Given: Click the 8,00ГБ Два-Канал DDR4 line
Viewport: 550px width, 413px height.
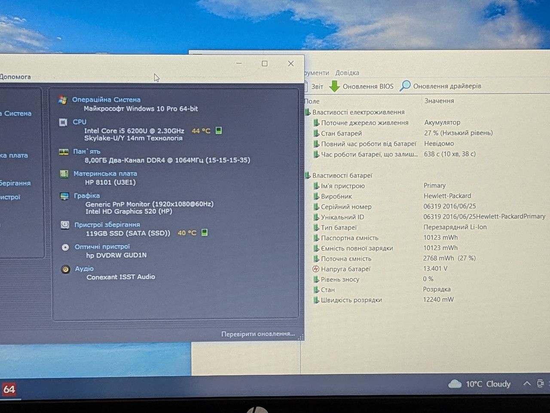Looking at the screenshot, I should pyautogui.click(x=167, y=160).
